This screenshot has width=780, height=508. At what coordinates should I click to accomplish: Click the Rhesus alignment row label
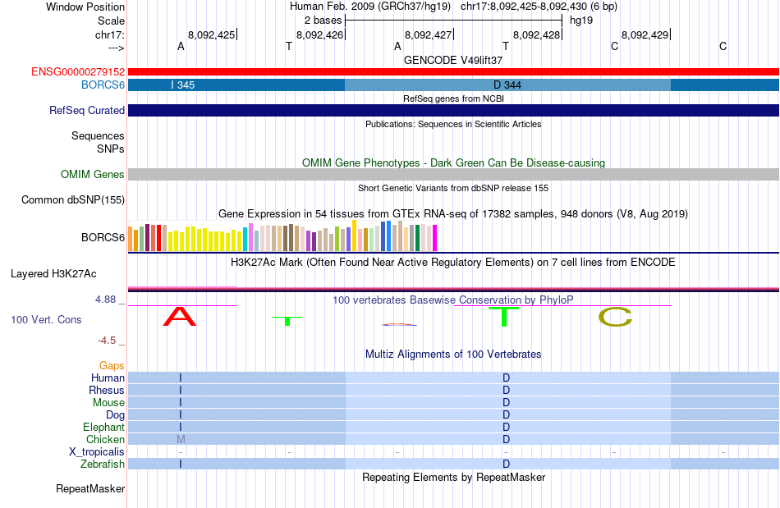click(107, 390)
